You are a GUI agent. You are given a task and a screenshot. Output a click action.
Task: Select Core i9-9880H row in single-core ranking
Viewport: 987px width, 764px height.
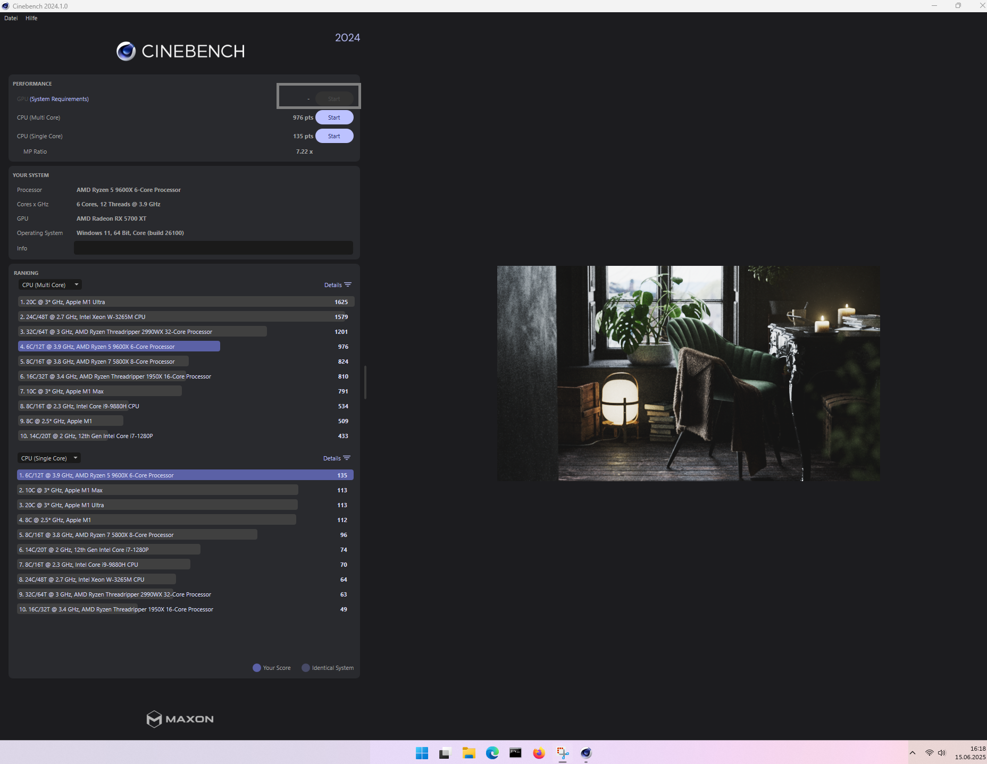pyautogui.click(x=185, y=565)
